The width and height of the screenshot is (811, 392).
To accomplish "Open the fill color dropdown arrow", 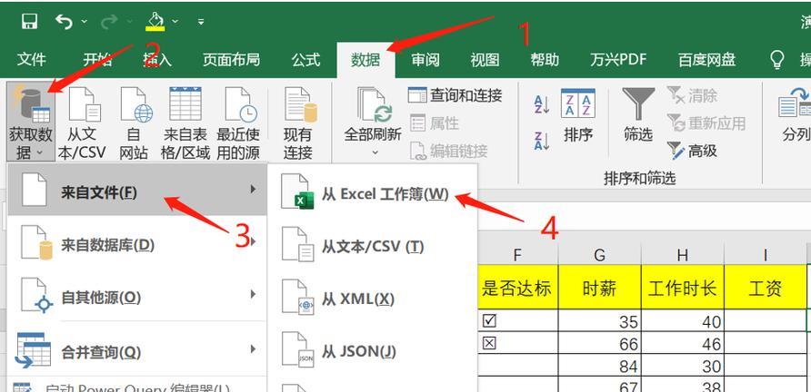I will (175, 22).
